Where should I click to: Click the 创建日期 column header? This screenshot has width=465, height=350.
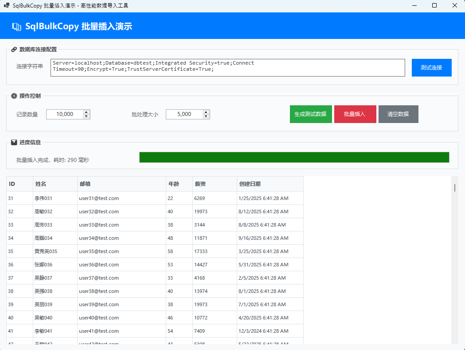pos(270,184)
